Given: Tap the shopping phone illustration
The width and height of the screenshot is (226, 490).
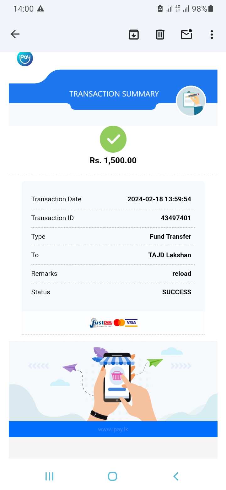Looking at the screenshot, I should tap(117, 378).
